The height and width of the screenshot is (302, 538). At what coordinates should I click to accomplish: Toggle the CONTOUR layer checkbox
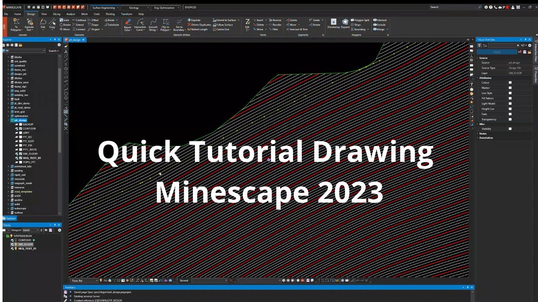[x=20, y=129]
